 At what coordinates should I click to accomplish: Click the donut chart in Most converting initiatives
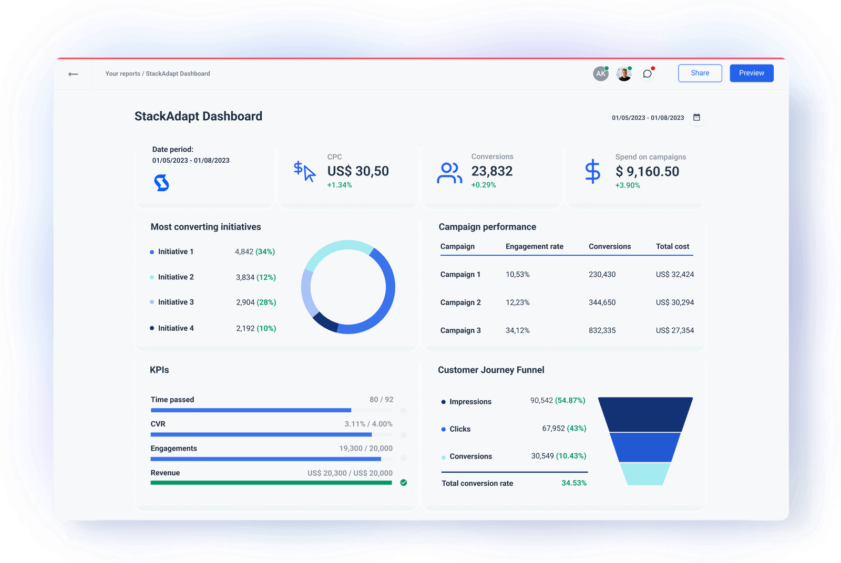tap(348, 287)
